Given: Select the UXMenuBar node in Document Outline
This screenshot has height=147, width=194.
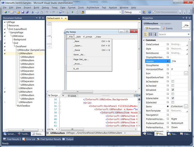Looking at the screenshot, I should (x=31, y=50).
